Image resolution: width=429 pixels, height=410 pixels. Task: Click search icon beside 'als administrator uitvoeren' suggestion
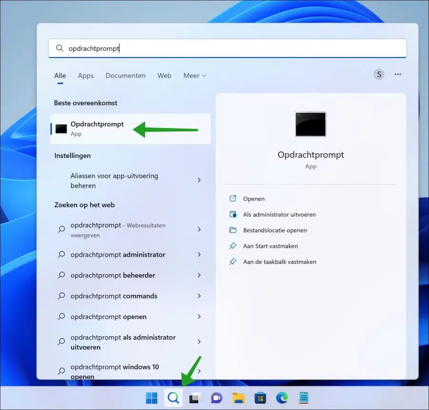coord(61,342)
